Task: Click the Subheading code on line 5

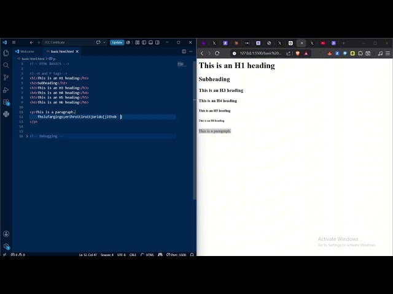Action: (49, 83)
